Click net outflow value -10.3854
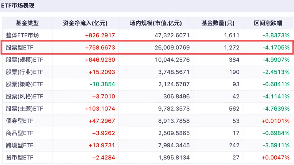Viewport: 294px width, 165px height. [x=102, y=84]
